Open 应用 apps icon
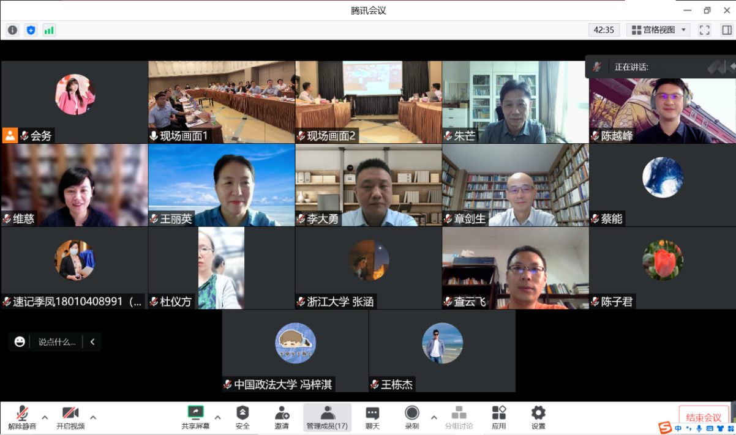736x435 pixels. (x=499, y=417)
